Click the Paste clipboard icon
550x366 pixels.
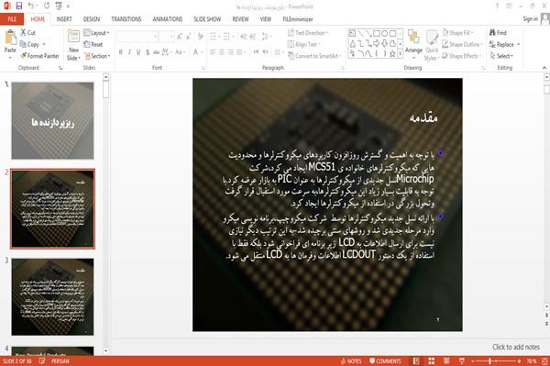[10, 38]
